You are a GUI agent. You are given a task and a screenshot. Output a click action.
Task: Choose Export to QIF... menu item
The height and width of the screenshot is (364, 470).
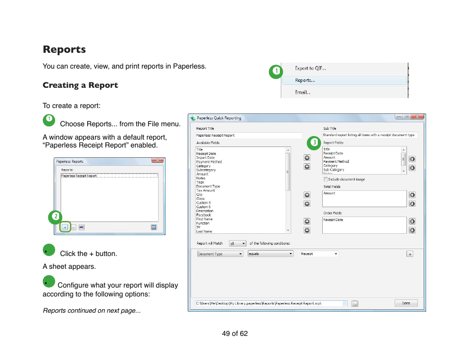tap(310, 69)
